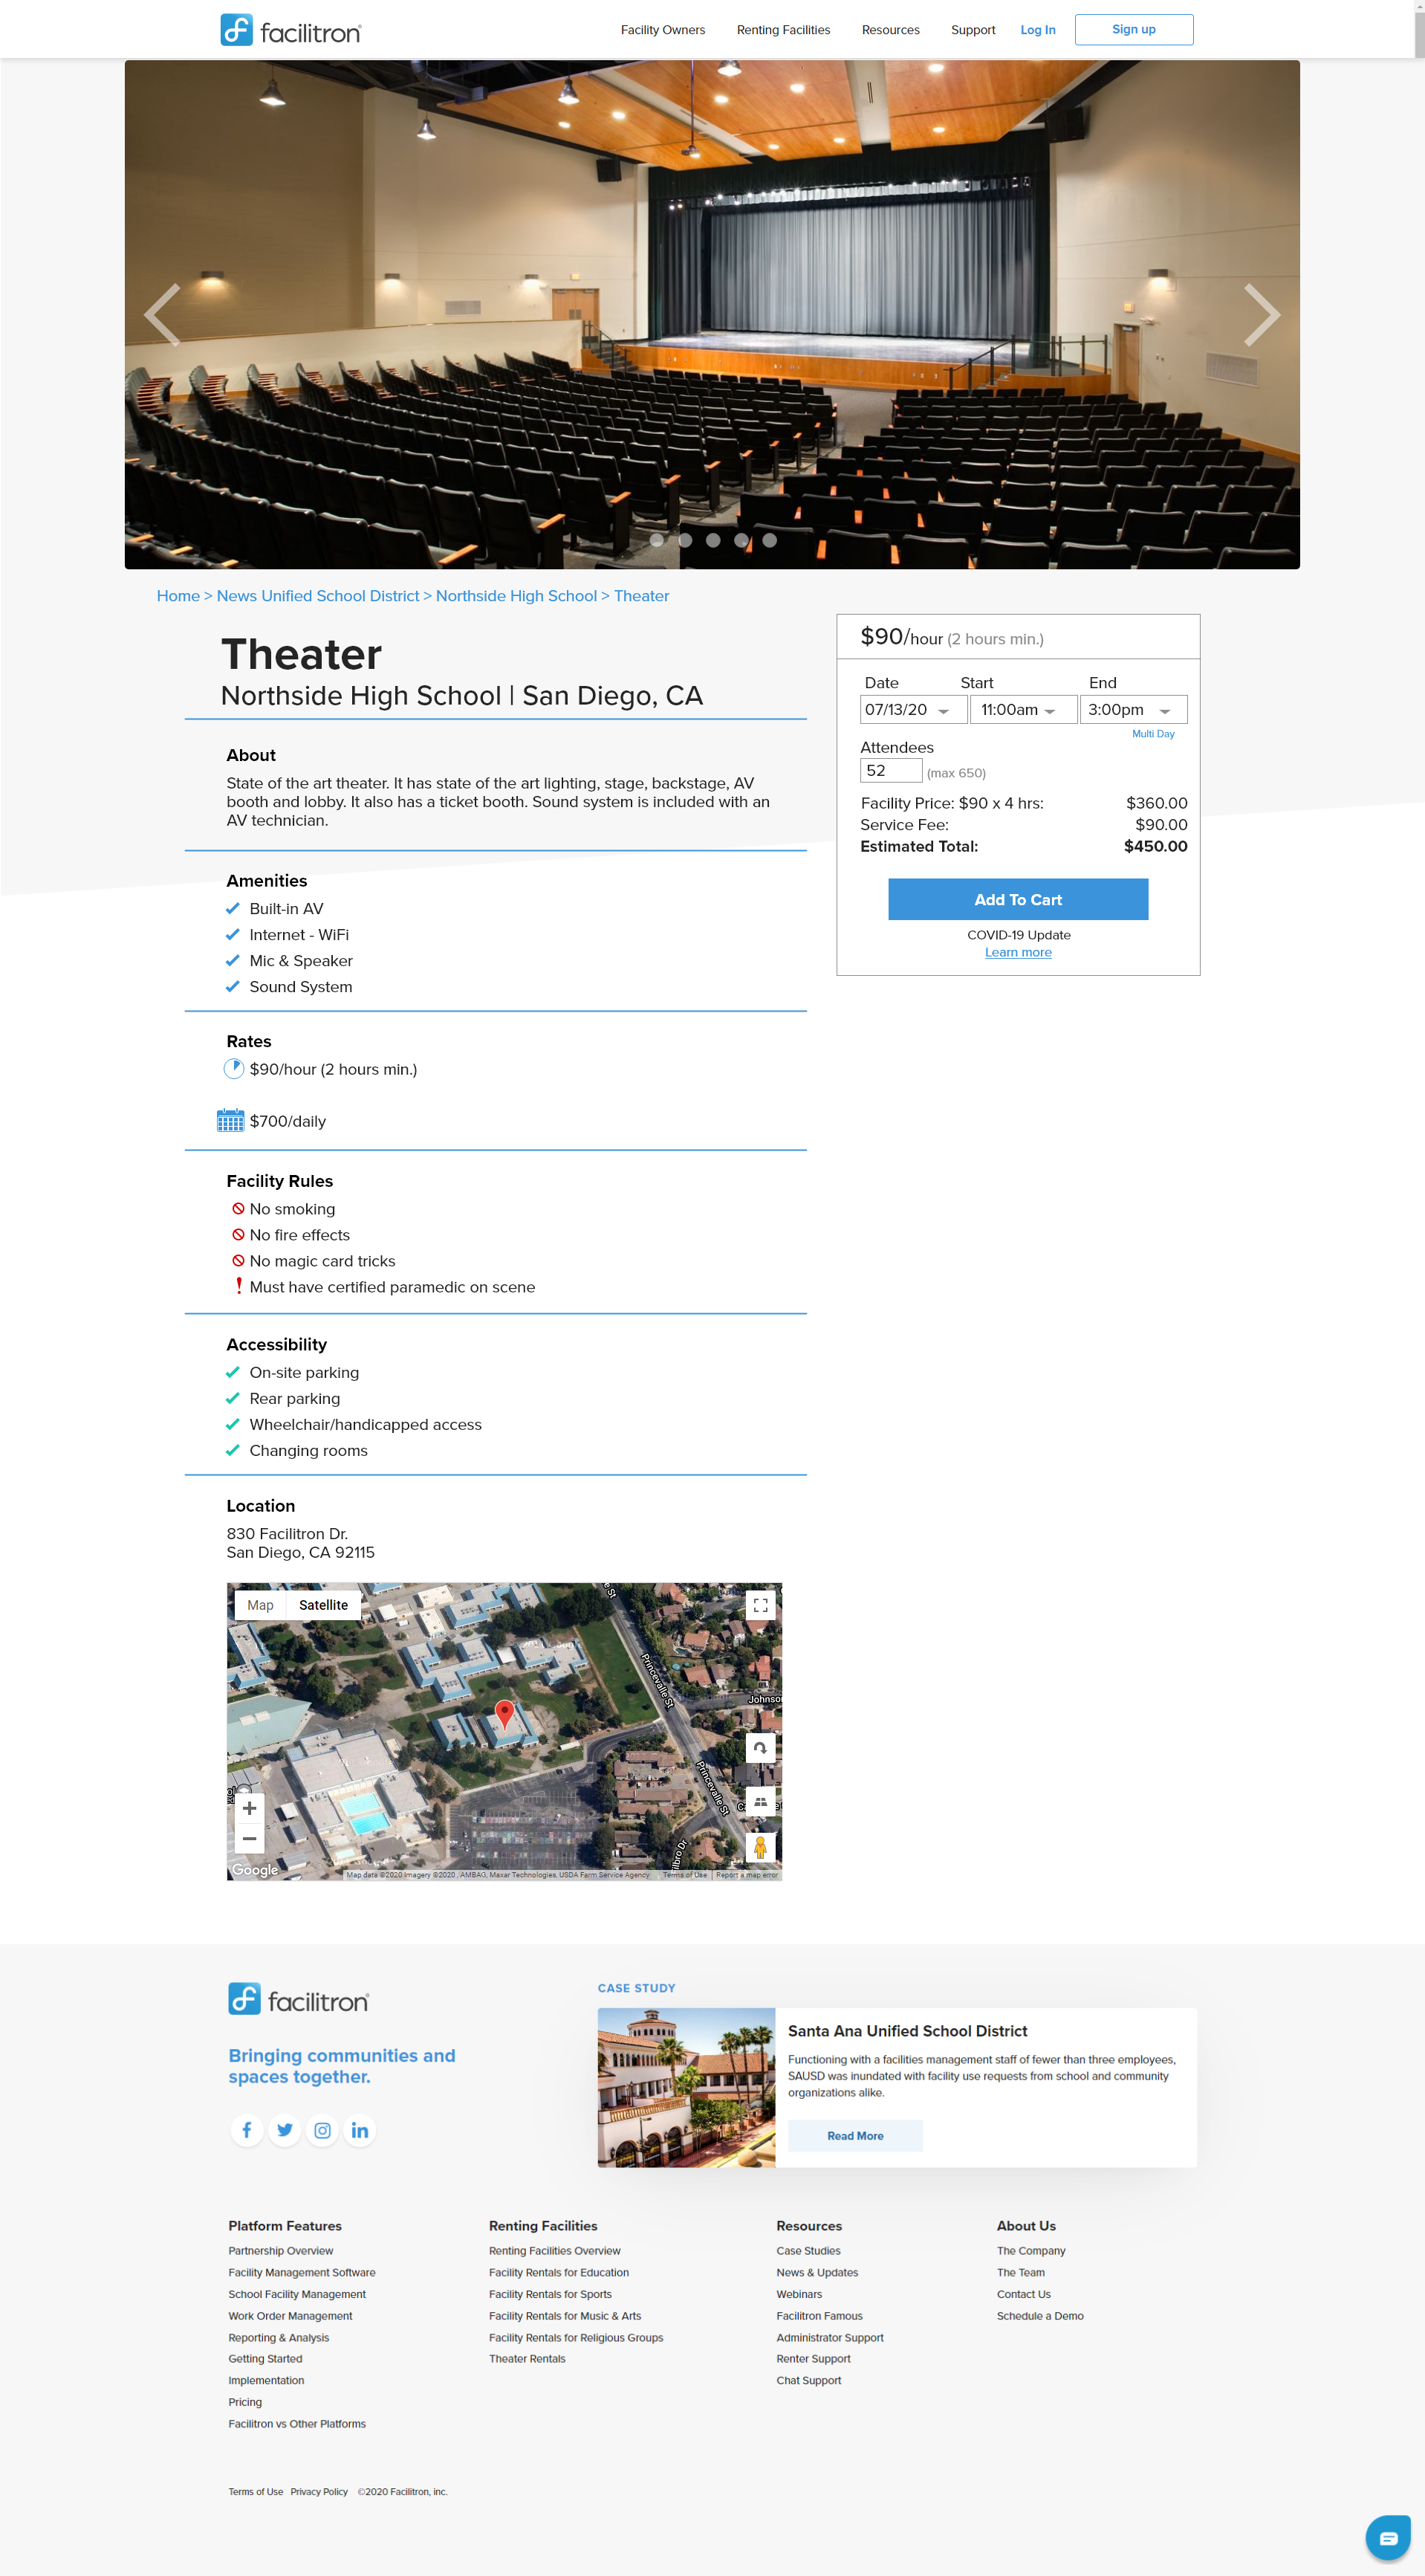Open Renting Facilities menu
This screenshot has height=2576, width=1425.
click(x=783, y=30)
